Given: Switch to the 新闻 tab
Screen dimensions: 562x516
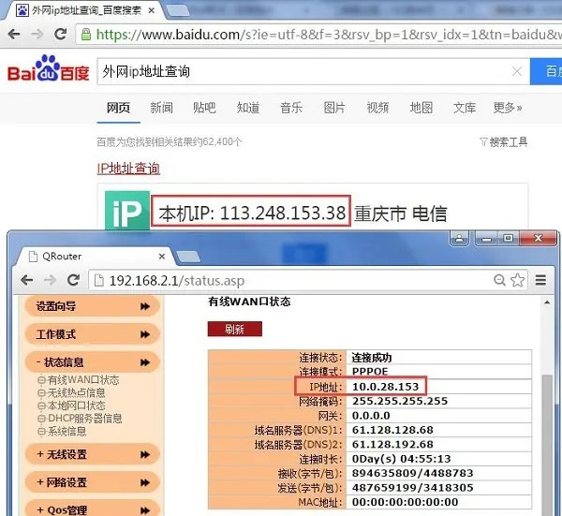Looking at the screenshot, I should 161,108.
